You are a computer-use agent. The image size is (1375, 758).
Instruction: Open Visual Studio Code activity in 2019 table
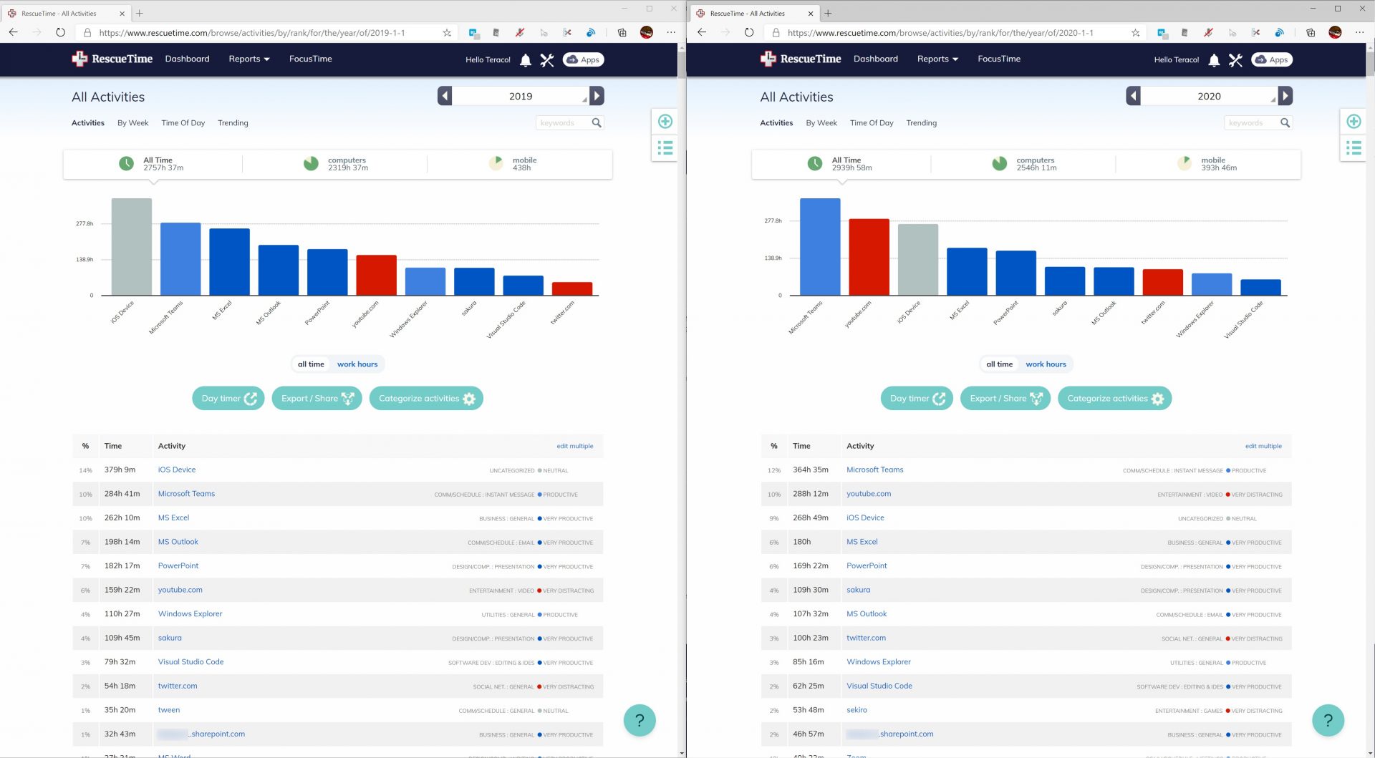point(190,662)
